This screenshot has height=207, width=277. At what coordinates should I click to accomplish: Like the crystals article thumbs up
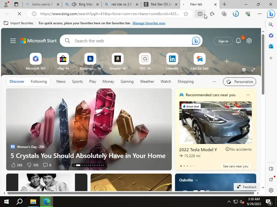(13, 165)
